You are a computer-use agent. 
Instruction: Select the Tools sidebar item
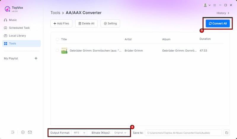point(21,43)
